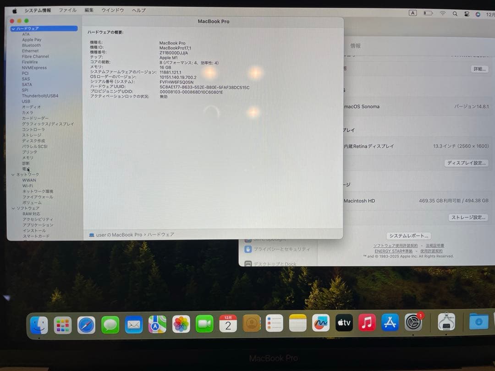
Task: Collapse the ネットワーク section chevron
Action: pos(13,175)
